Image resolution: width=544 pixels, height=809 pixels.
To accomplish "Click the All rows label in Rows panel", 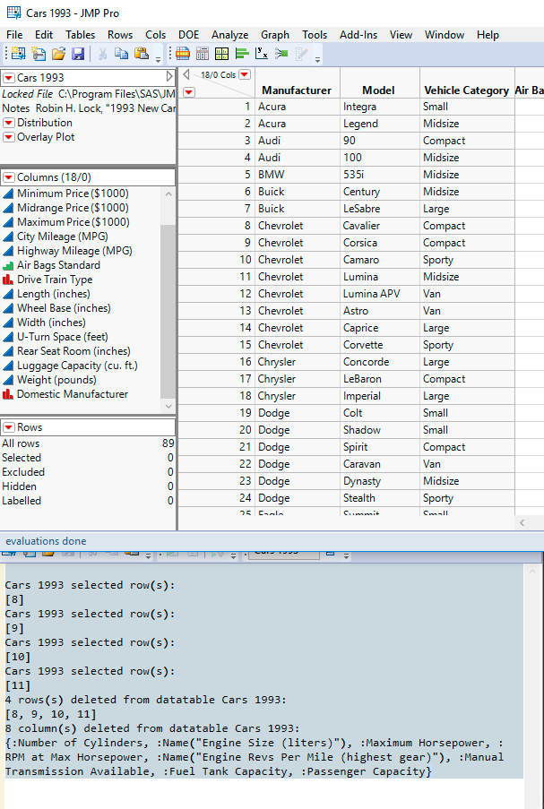I will pos(21,443).
